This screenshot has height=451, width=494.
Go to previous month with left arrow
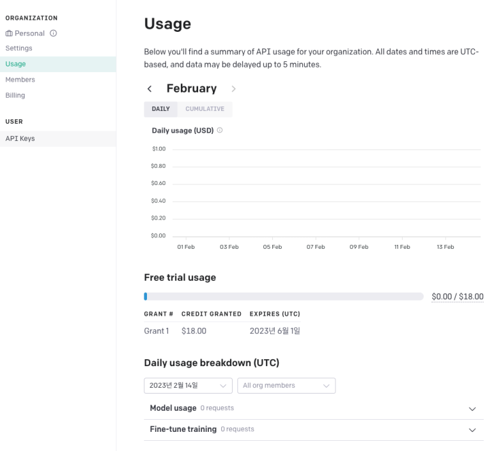[x=150, y=89]
